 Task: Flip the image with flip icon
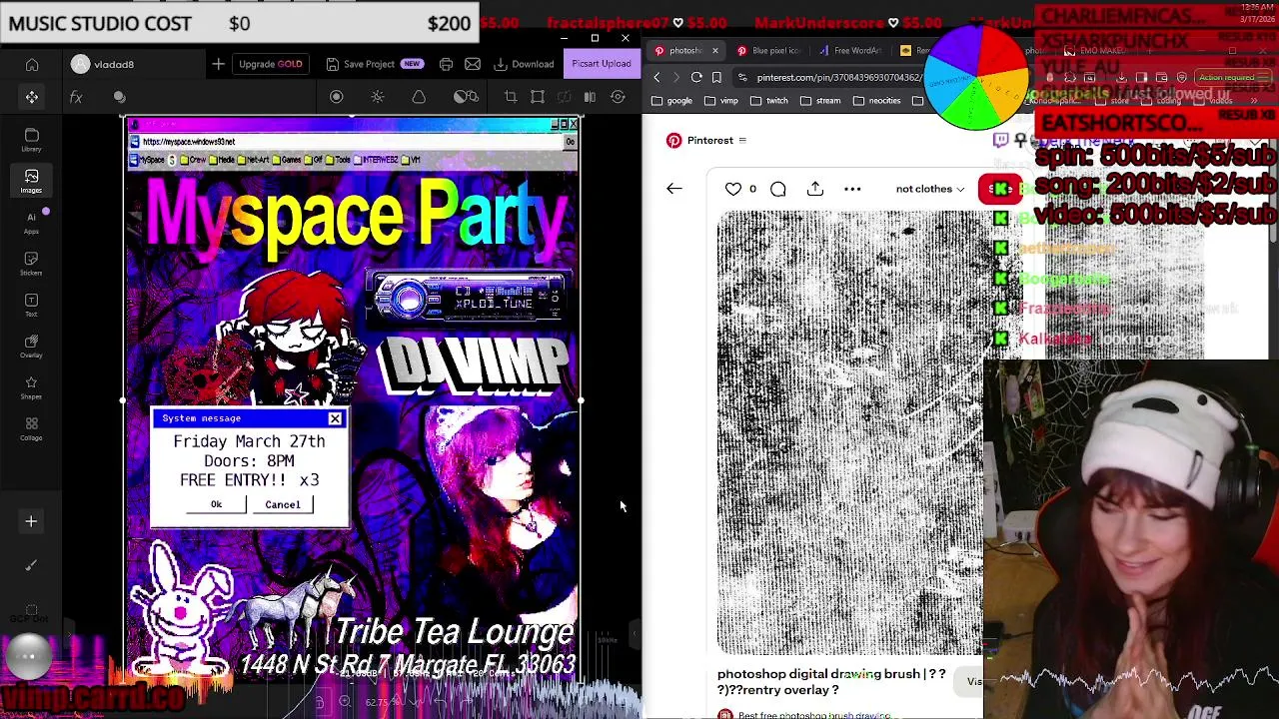(x=590, y=97)
